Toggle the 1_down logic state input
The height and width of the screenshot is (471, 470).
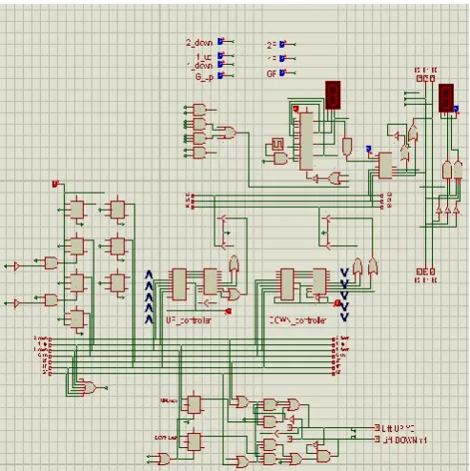coord(220,65)
